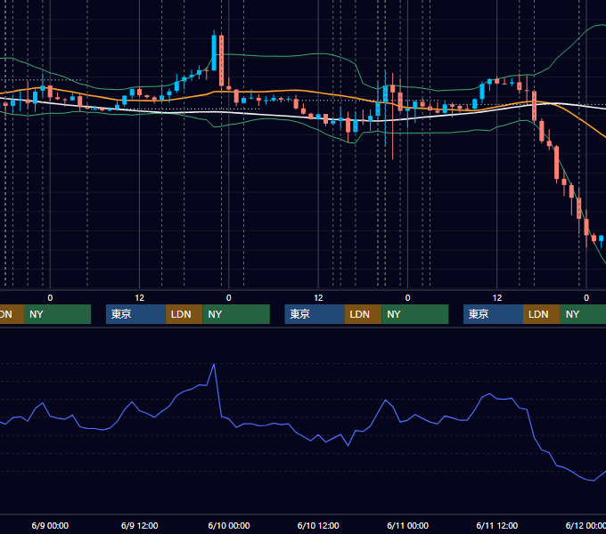Click the NY session block starting 6/10 evening
This screenshot has width=606, height=534.
415,314
